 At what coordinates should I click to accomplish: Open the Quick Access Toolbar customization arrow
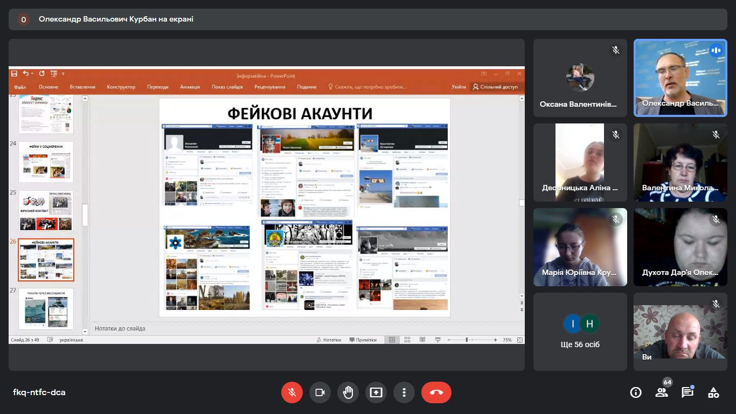[63, 74]
